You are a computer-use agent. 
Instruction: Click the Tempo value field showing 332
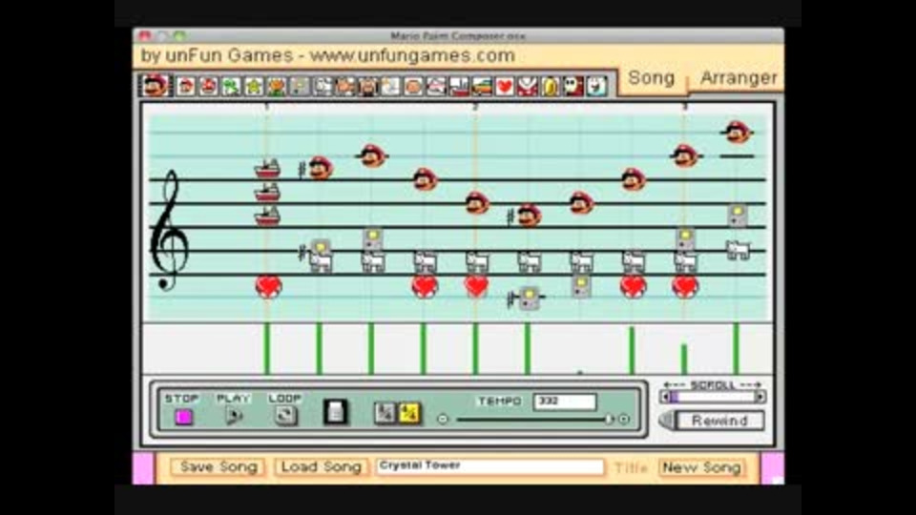point(564,402)
